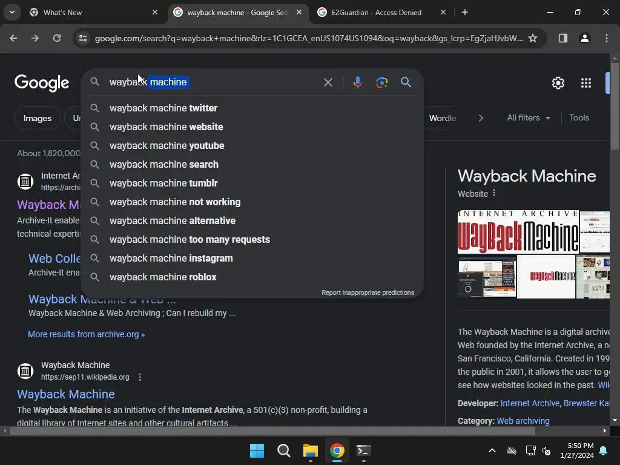Open More results from archive.org link
This screenshot has width=620, height=465.
[86, 334]
